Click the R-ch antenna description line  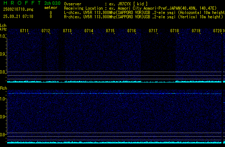click(143, 16)
